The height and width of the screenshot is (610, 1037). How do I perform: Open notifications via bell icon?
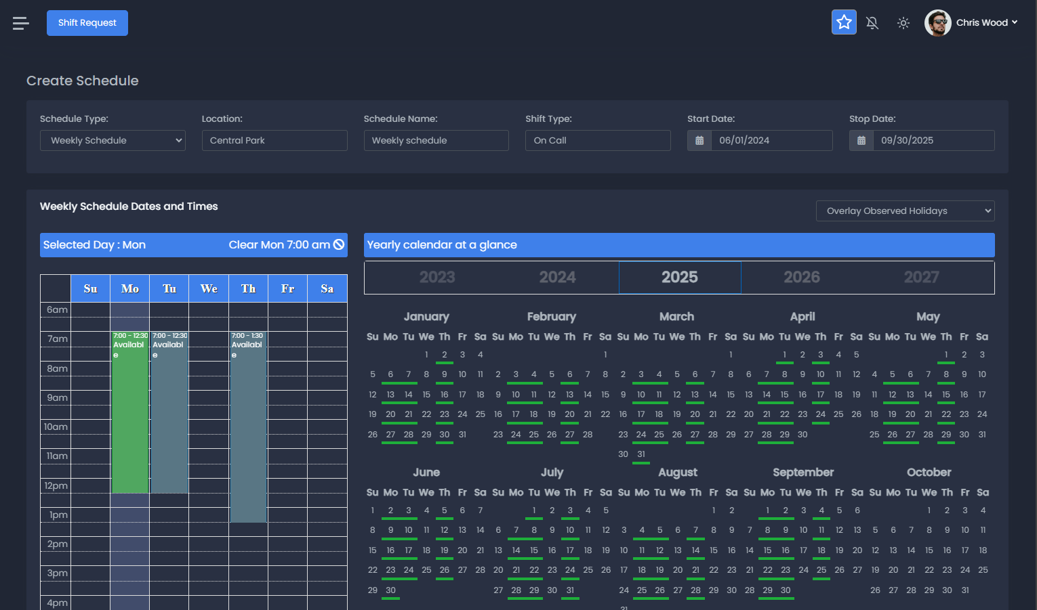[x=872, y=22]
